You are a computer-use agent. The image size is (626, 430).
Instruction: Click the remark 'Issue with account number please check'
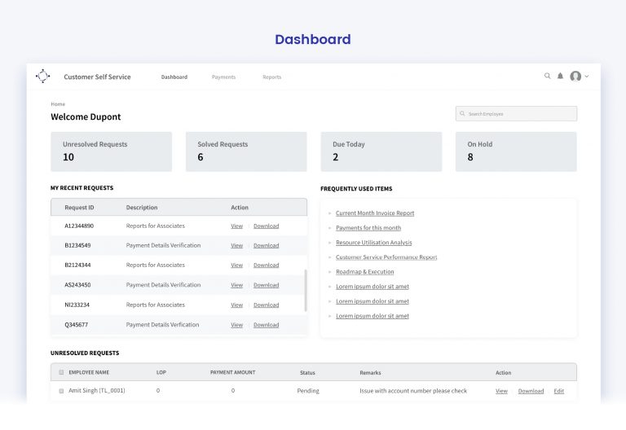pyautogui.click(x=413, y=391)
